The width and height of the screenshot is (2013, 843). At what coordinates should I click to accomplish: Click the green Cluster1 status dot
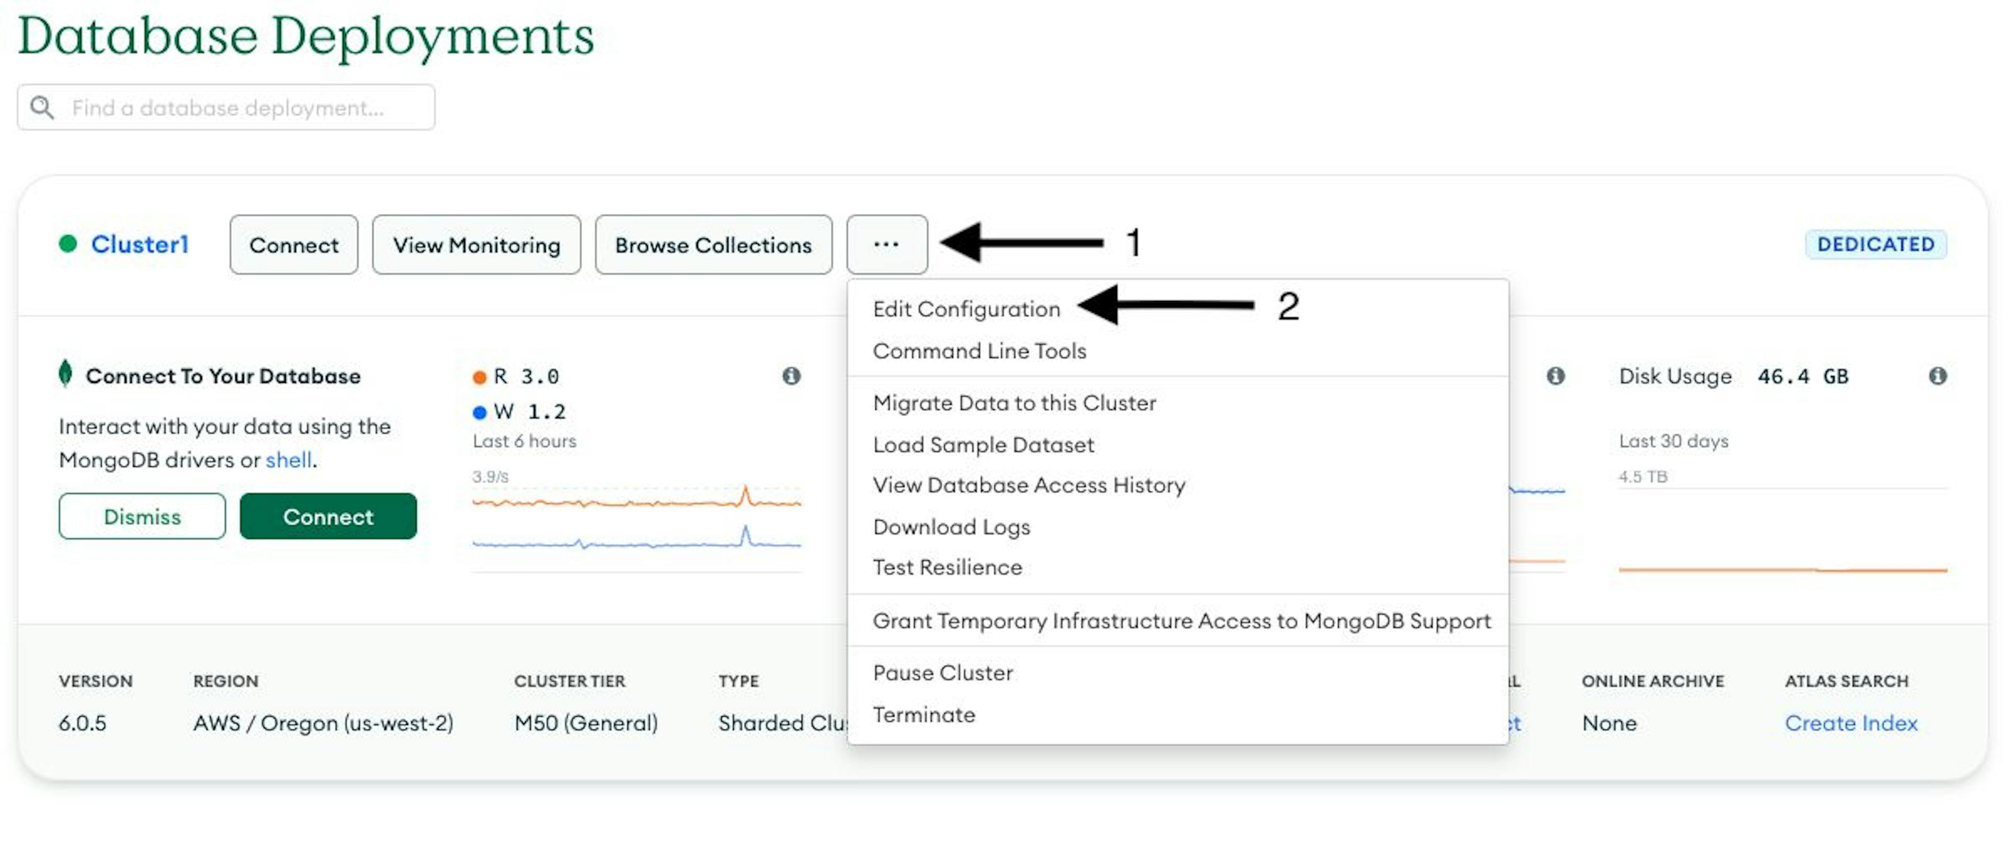pyautogui.click(x=68, y=244)
